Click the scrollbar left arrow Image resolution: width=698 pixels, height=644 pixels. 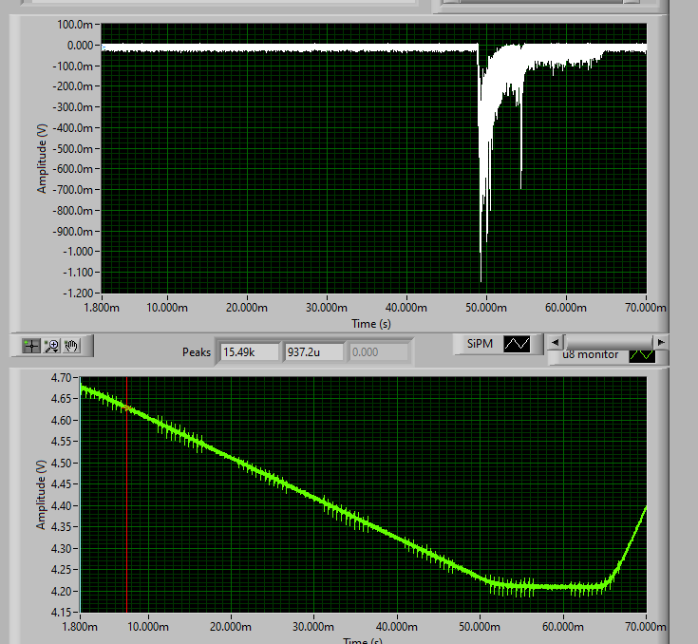tap(555, 342)
